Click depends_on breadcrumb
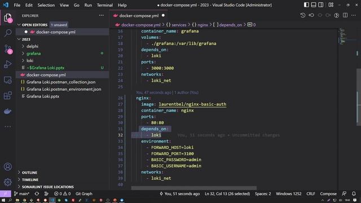Viewport: 361px width, 203px height. click(231, 25)
